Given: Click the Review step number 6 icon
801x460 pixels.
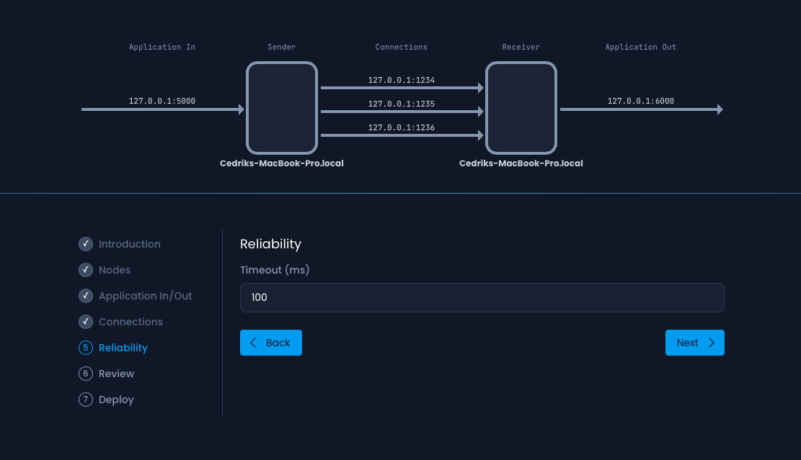Looking at the screenshot, I should [x=86, y=374].
